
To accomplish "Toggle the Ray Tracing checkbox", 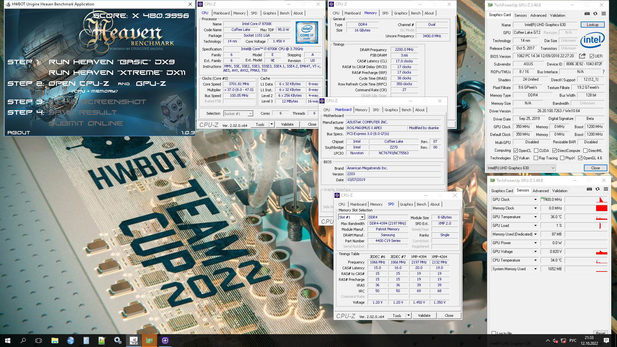I will coord(536,158).
